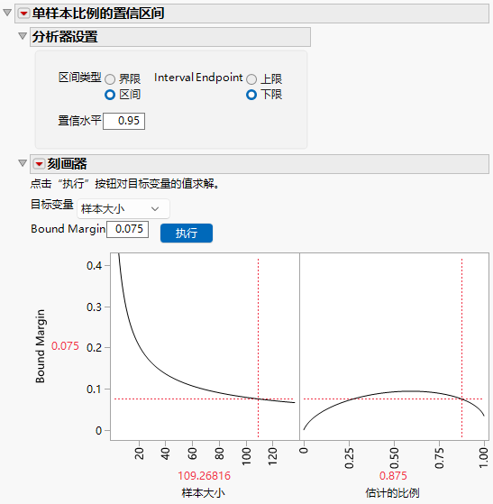Click the 区间类型 label

point(79,78)
